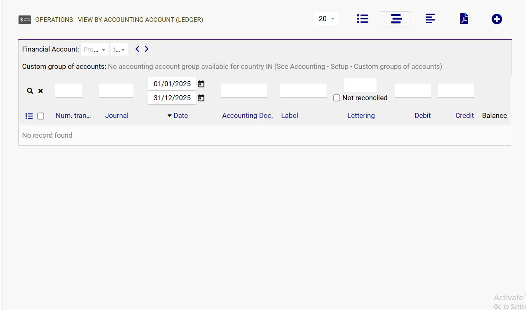Tick the select-all rows checkbox
526x310 pixels.
pyautogui.click(x=40, y=116)
